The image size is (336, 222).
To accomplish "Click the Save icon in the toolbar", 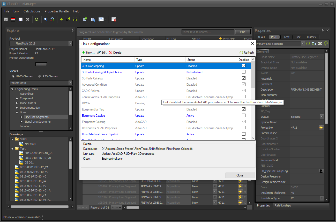I will (6, 19).
